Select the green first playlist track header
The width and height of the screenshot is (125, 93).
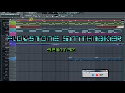click(x=13, y=23)
